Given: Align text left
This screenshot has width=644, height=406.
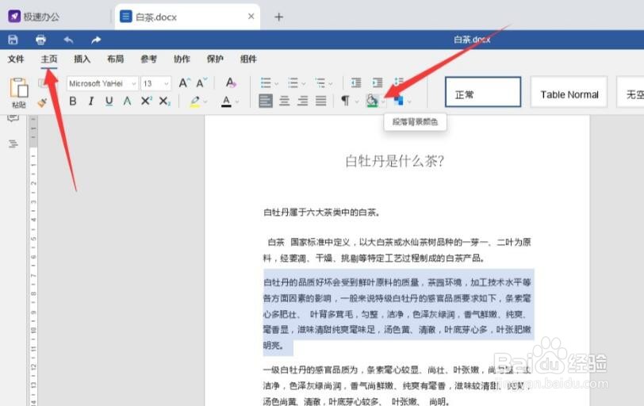Looking at the screenshot, I should point(266,101).
